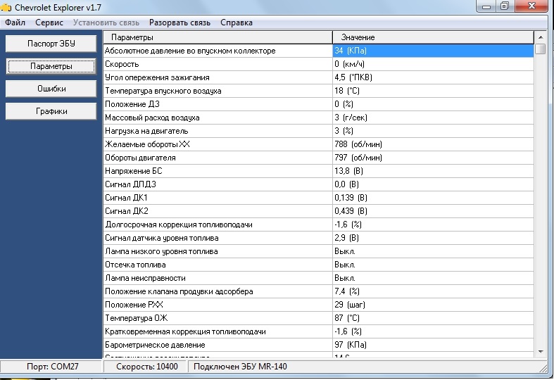Click the vertical scrollbar thumb
Image resolution: width=554 pixels, height=380 pixels.
[540, 49]
